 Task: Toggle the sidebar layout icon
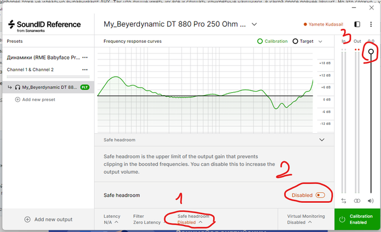pos(357,24)
